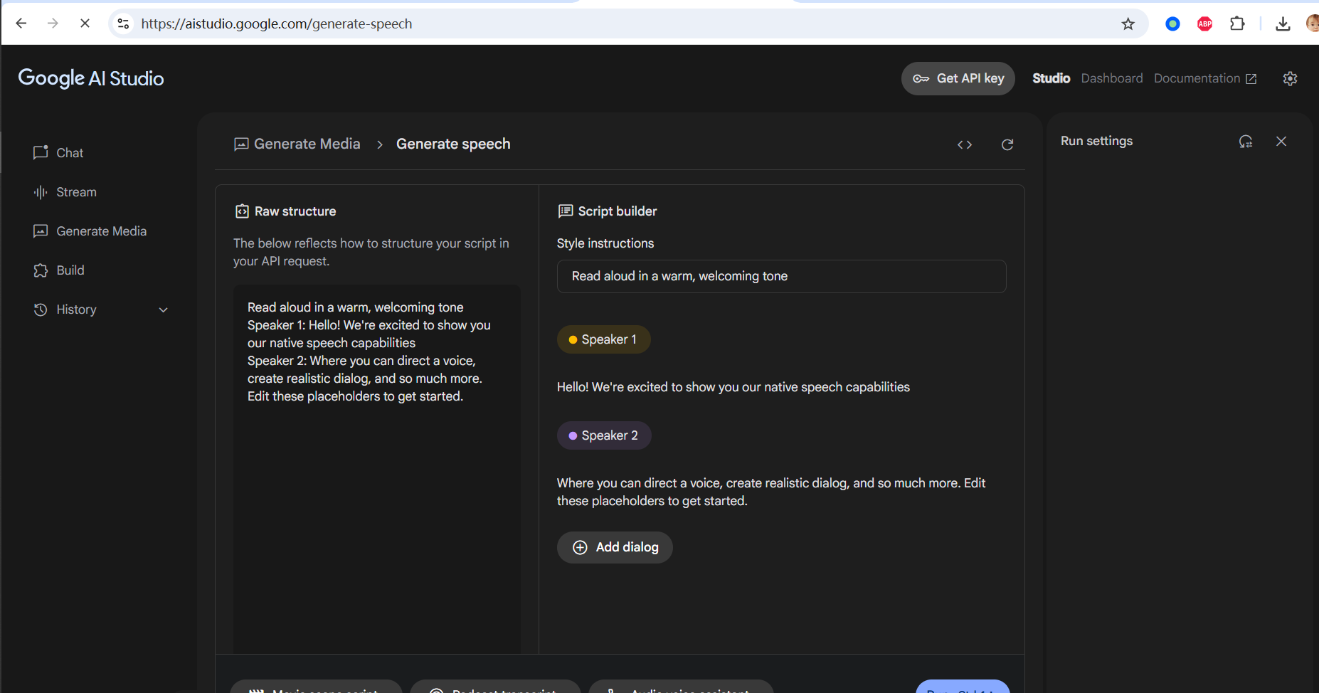Click the Chat sidebar icon
Viewport: 1319px width, 693px height.
point(41,152)
